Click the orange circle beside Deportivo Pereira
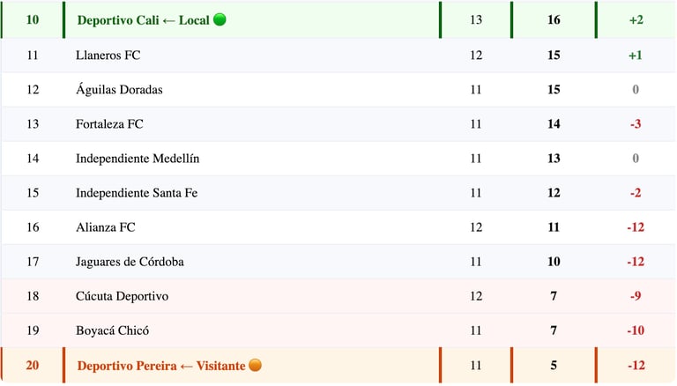The width and height of the screenshot is (677, 386). (x=255, y=365)
